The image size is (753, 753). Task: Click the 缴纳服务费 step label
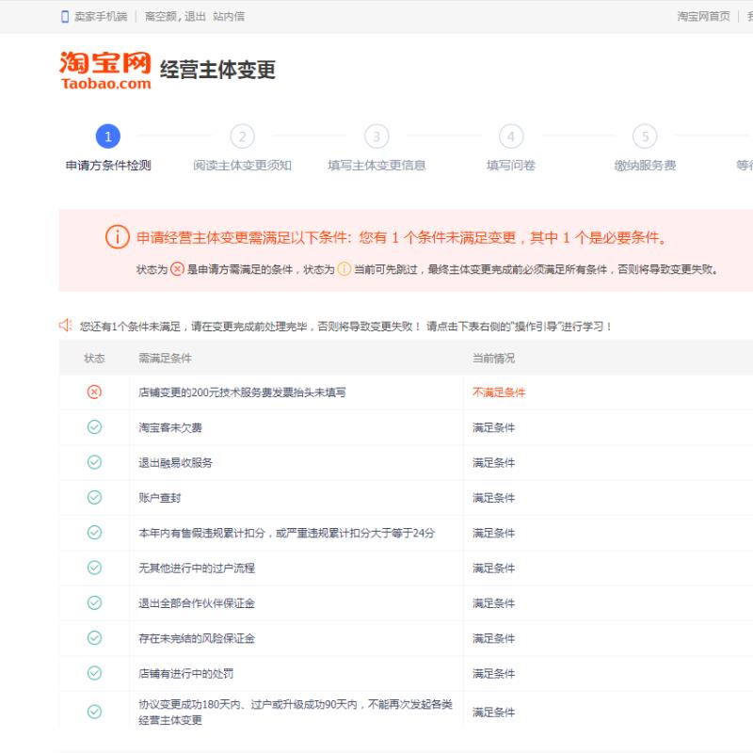pyautogui.click(x=645, y=166)
